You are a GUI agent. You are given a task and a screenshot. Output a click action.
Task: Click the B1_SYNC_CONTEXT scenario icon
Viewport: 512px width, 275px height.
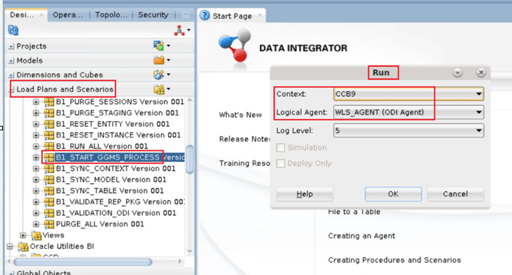(x=49, y=168)
